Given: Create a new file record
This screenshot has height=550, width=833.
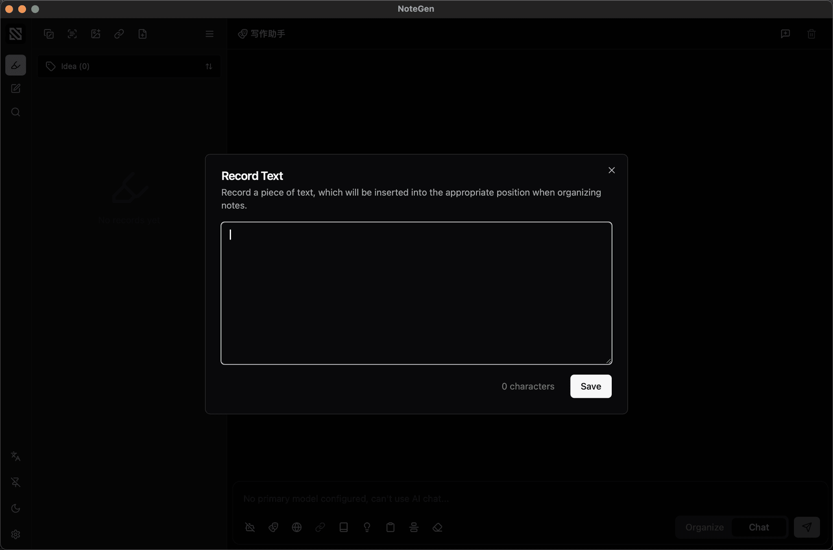Looking at the screenshot, I should click(x=142, y=34).
